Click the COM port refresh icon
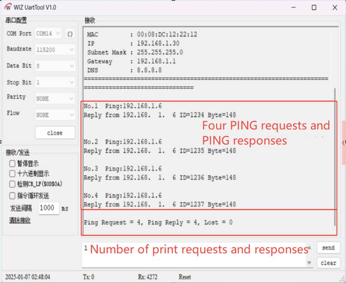The image size is (346, 283). pyautogui.click(x=70, y=34)
